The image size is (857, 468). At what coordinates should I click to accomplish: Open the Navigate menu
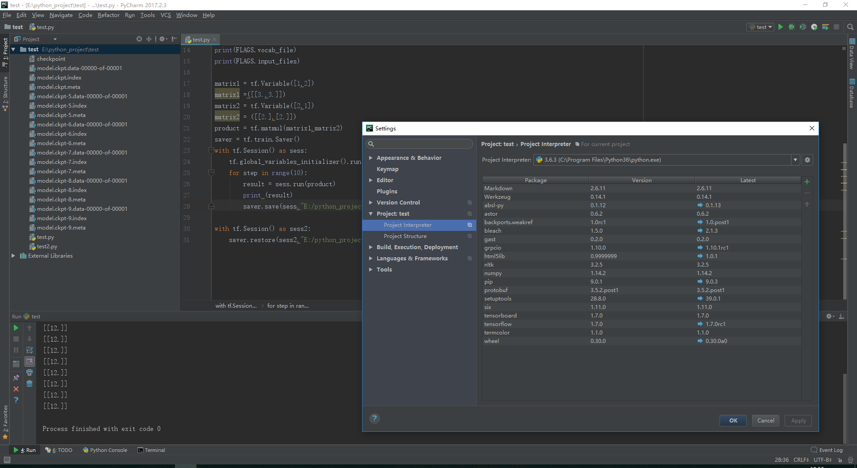tap(61, 15)
